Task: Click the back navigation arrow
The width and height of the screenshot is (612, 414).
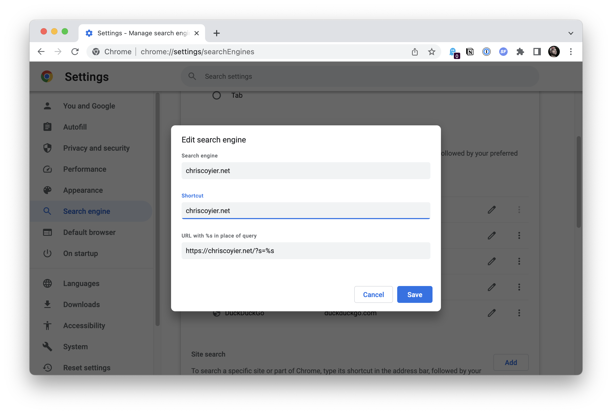Action: click(x=41, y=52)
